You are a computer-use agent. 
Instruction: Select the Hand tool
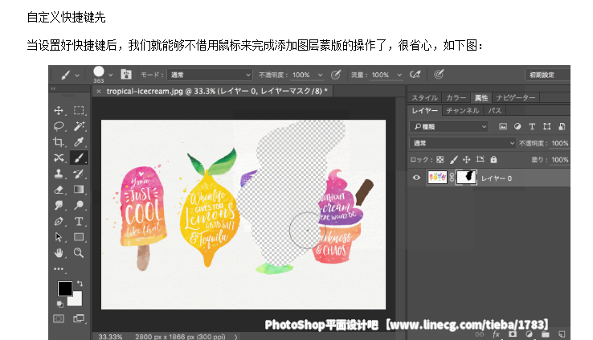(59, 253)
